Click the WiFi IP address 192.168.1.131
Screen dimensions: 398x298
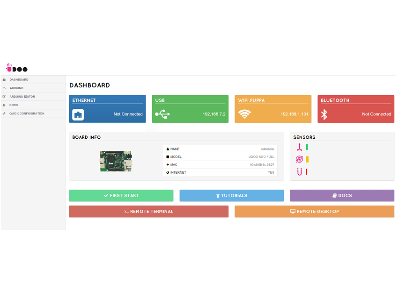tap(295, 114)
